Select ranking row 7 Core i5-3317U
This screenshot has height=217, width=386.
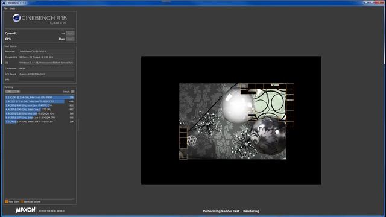(x=40, y=122)
